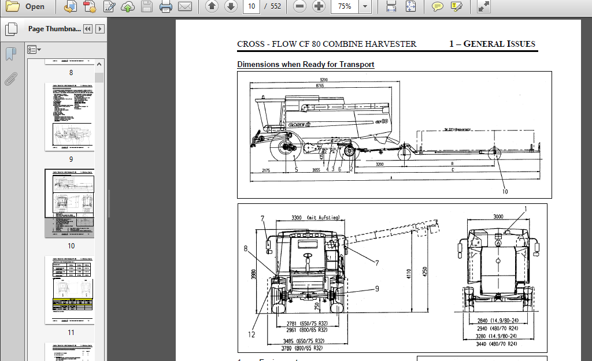Open the thumbnail options menu dropdown
The width and height of the screenshot is (592, 361).
point(34,50)
